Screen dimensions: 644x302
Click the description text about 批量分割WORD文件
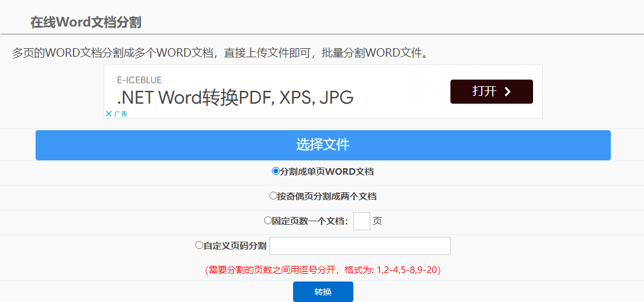pyautogui.click(x=221, y=53)
